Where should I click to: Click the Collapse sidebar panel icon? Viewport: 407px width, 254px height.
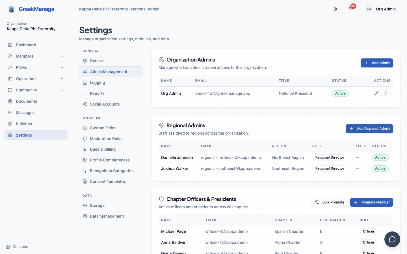pos(8,247)
